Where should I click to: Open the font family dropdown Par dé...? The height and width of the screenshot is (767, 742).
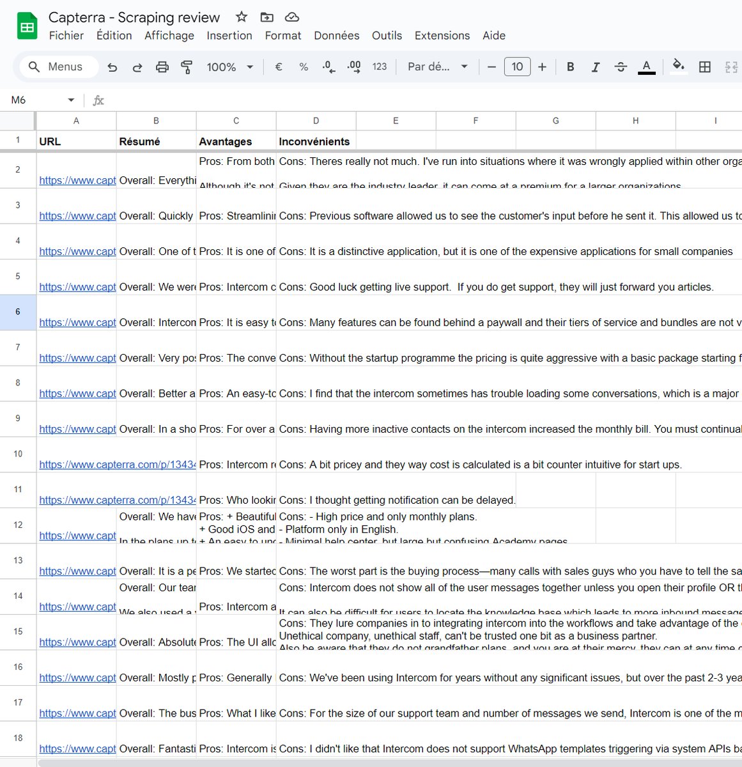[x=438, y=66]
